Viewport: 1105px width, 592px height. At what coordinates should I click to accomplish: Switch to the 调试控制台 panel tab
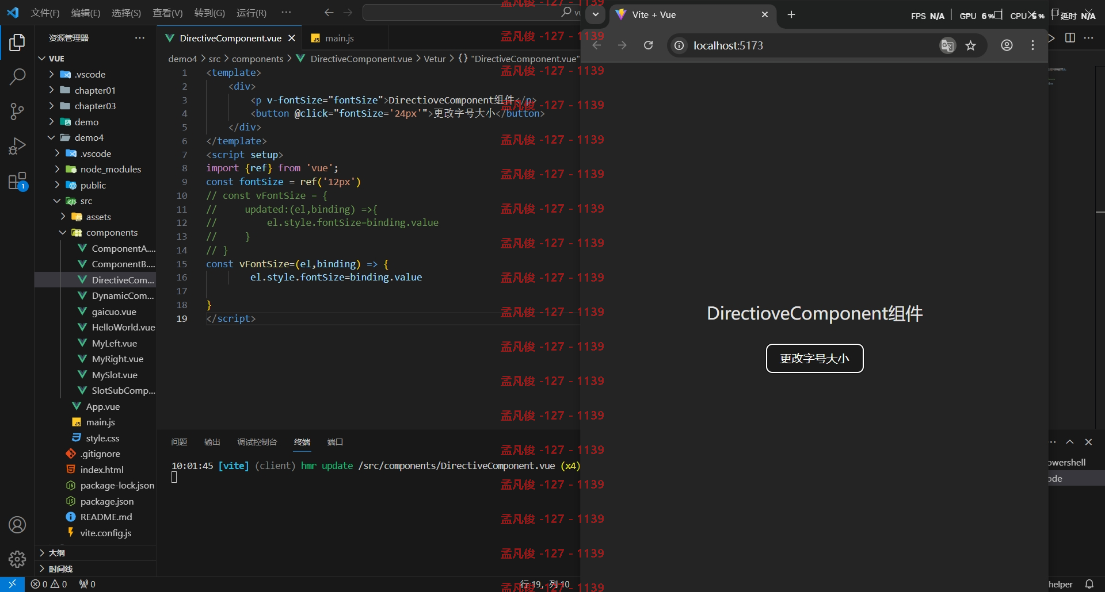pyautogui.click(x=257, y=442)
